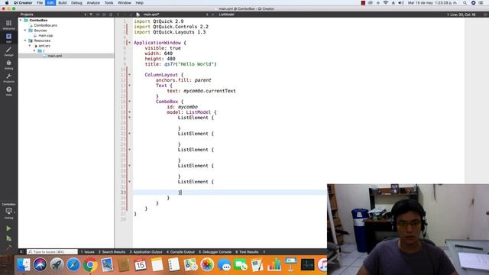Viewport: 489px width, 275px height.
Task: Open Wi-Fi status in the menu bar
Action: (385, 3)
